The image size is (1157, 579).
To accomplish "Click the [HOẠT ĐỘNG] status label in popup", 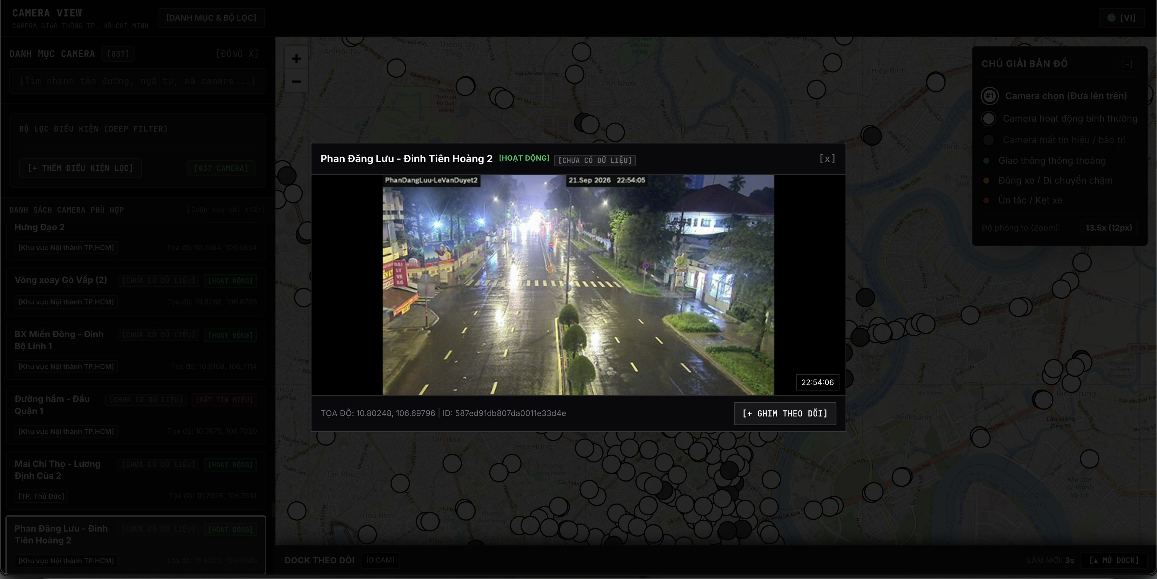I will (x=524, y=158).
